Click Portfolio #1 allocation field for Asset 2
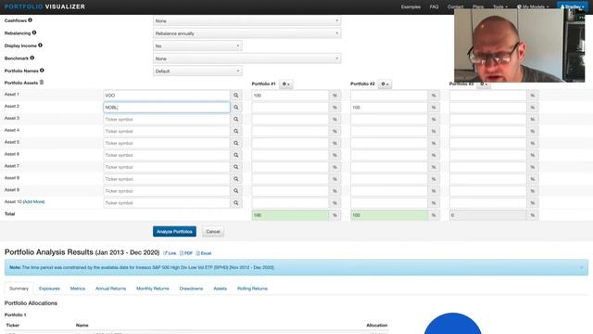Image resolution: width=593 pixels, height=334 pixels. [x=290, y=108]
